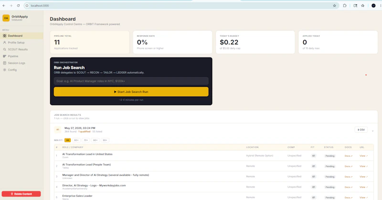Click the browser forward arrow
Image resolution: width=382 pixels, height=200 pixels.
pyautogui.click(x=11, y=6)
